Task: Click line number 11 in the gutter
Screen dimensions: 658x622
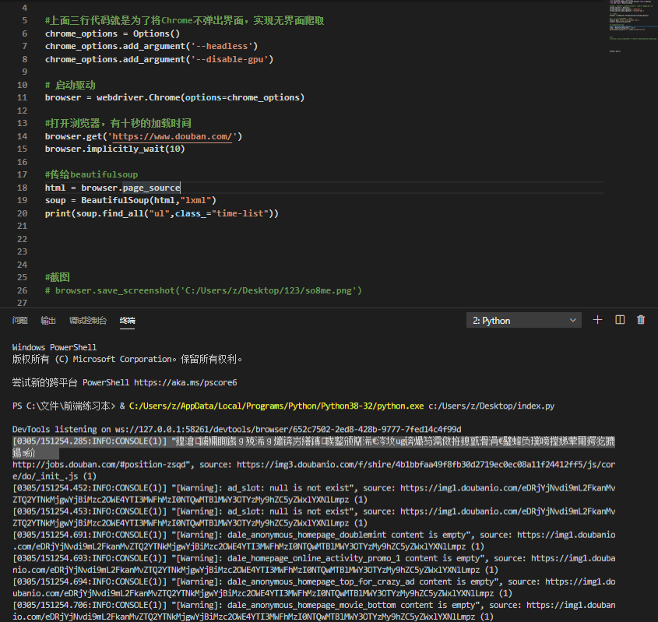Action: (x=22, y=97)
